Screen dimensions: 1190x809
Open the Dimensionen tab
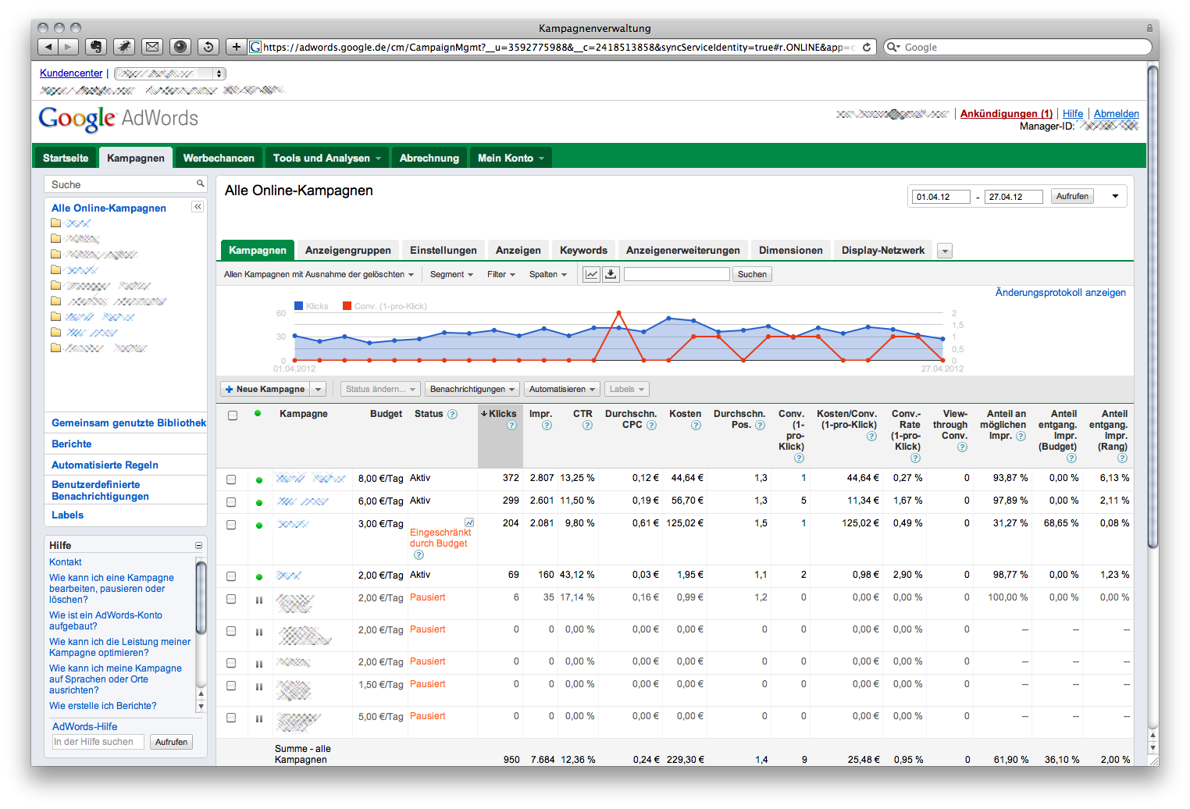(791, 250)
